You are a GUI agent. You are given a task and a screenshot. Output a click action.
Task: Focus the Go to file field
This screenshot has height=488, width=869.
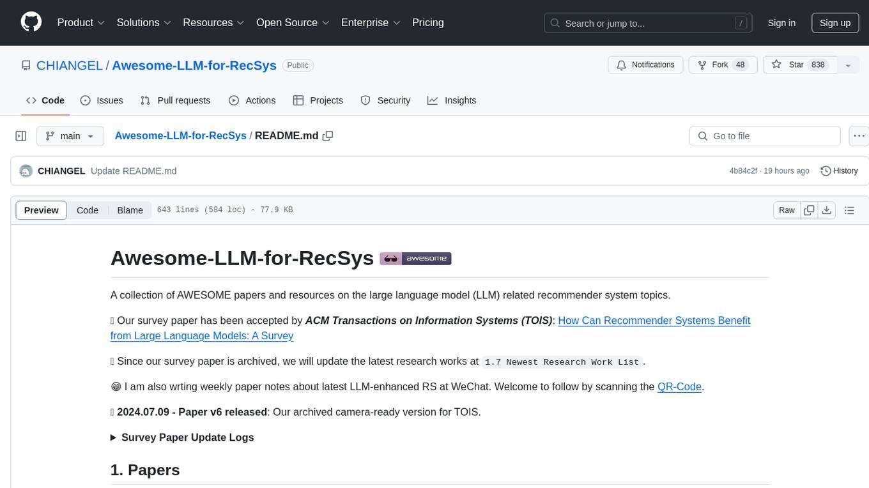(765, 136)
